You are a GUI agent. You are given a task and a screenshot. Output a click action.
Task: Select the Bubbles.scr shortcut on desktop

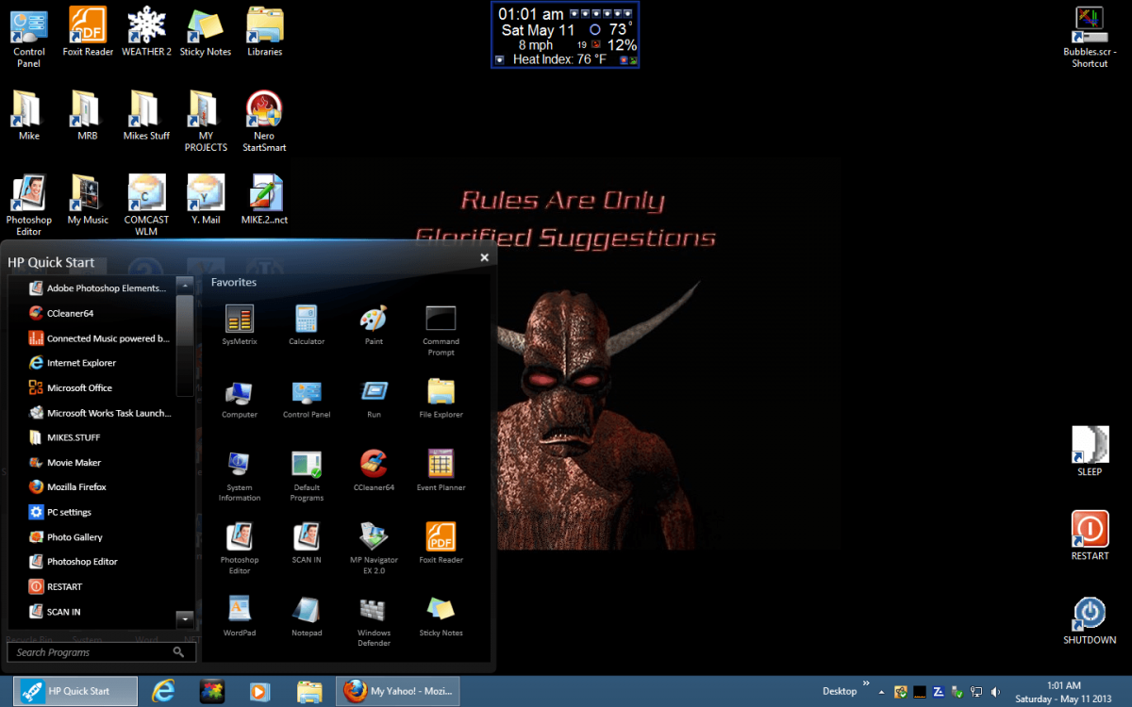point(1090,38)
